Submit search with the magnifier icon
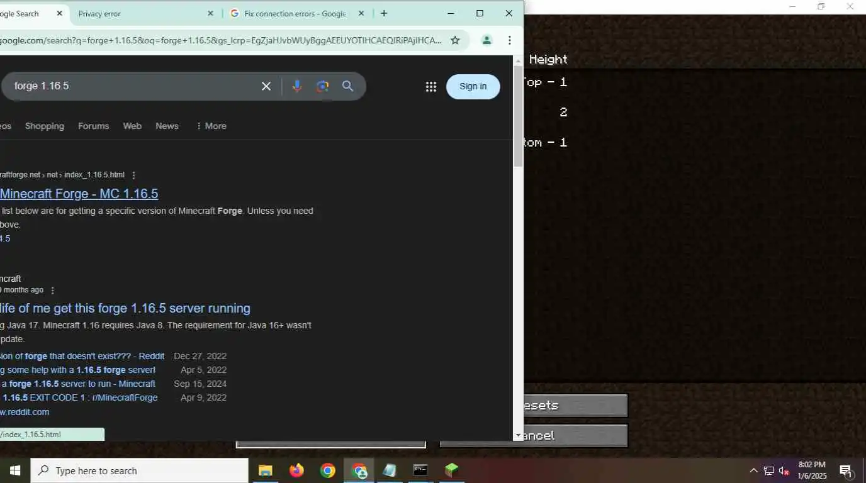Screen dimensions: 866x483 (348, 86)
